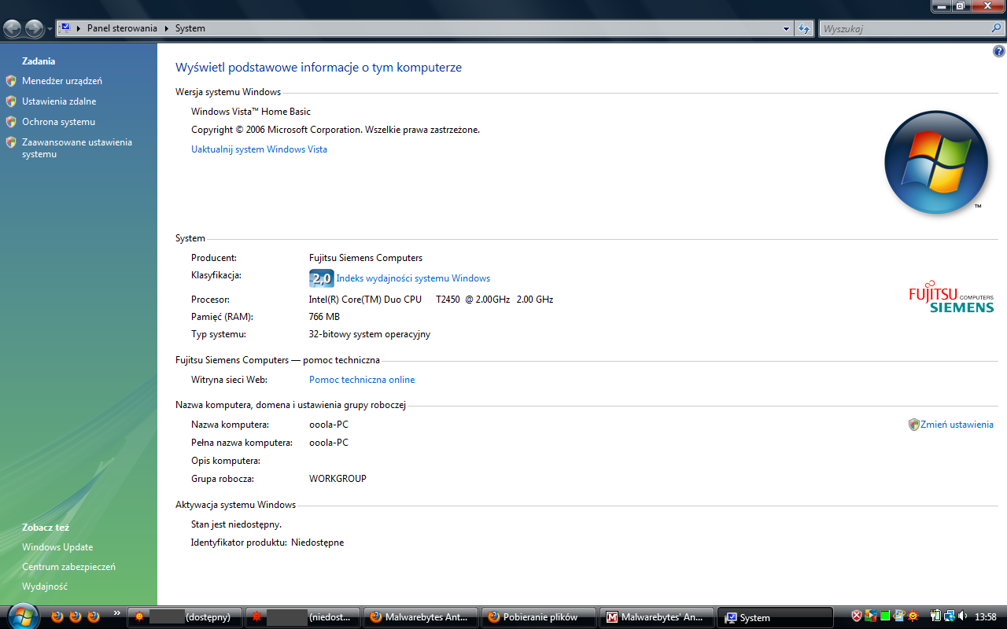Click ooola-PC beside Nazwa komputera
This screenshot has width=1007, height=629.
pyautogui.click(x=329, y=425)
